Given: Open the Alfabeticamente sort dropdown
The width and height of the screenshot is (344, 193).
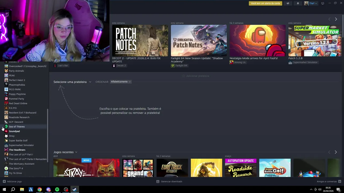Looking at the screenshot, I should (x=121, y=82).
